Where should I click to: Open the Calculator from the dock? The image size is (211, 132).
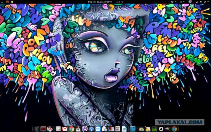[x=118, y=129]
